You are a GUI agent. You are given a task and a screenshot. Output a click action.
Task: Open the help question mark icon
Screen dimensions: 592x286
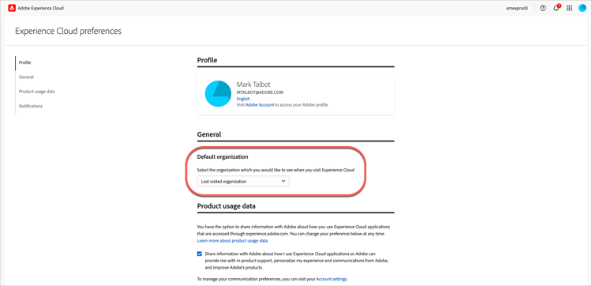[543, 8]
